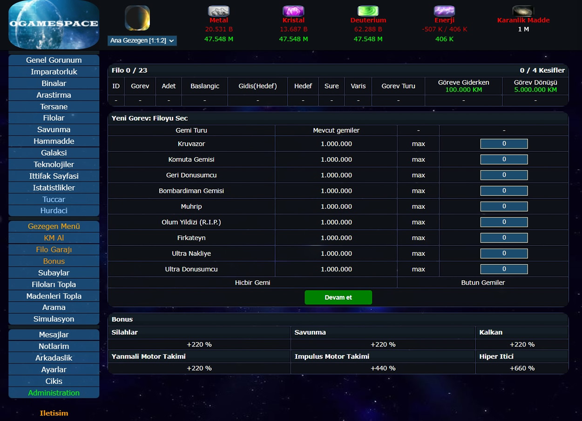582x421 pixels.
Task: Click the OgameSpace logo
Action: coord(54,24)
